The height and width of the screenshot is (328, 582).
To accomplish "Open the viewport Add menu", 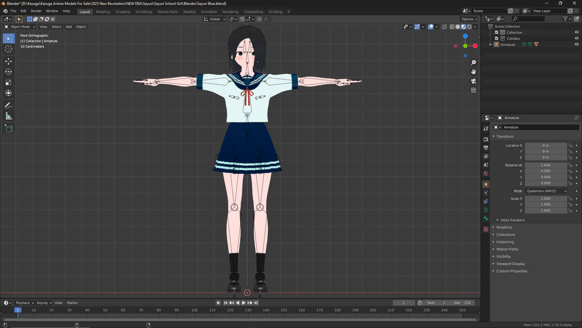I will pos(69,27).
